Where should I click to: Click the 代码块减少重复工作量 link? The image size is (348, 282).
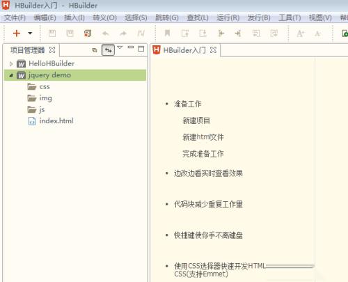[x=208, y=204]
